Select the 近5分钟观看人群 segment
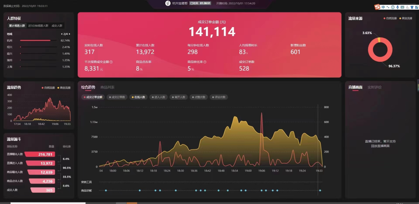The height and width of the screenshot is (204, 419). [38, 26]
